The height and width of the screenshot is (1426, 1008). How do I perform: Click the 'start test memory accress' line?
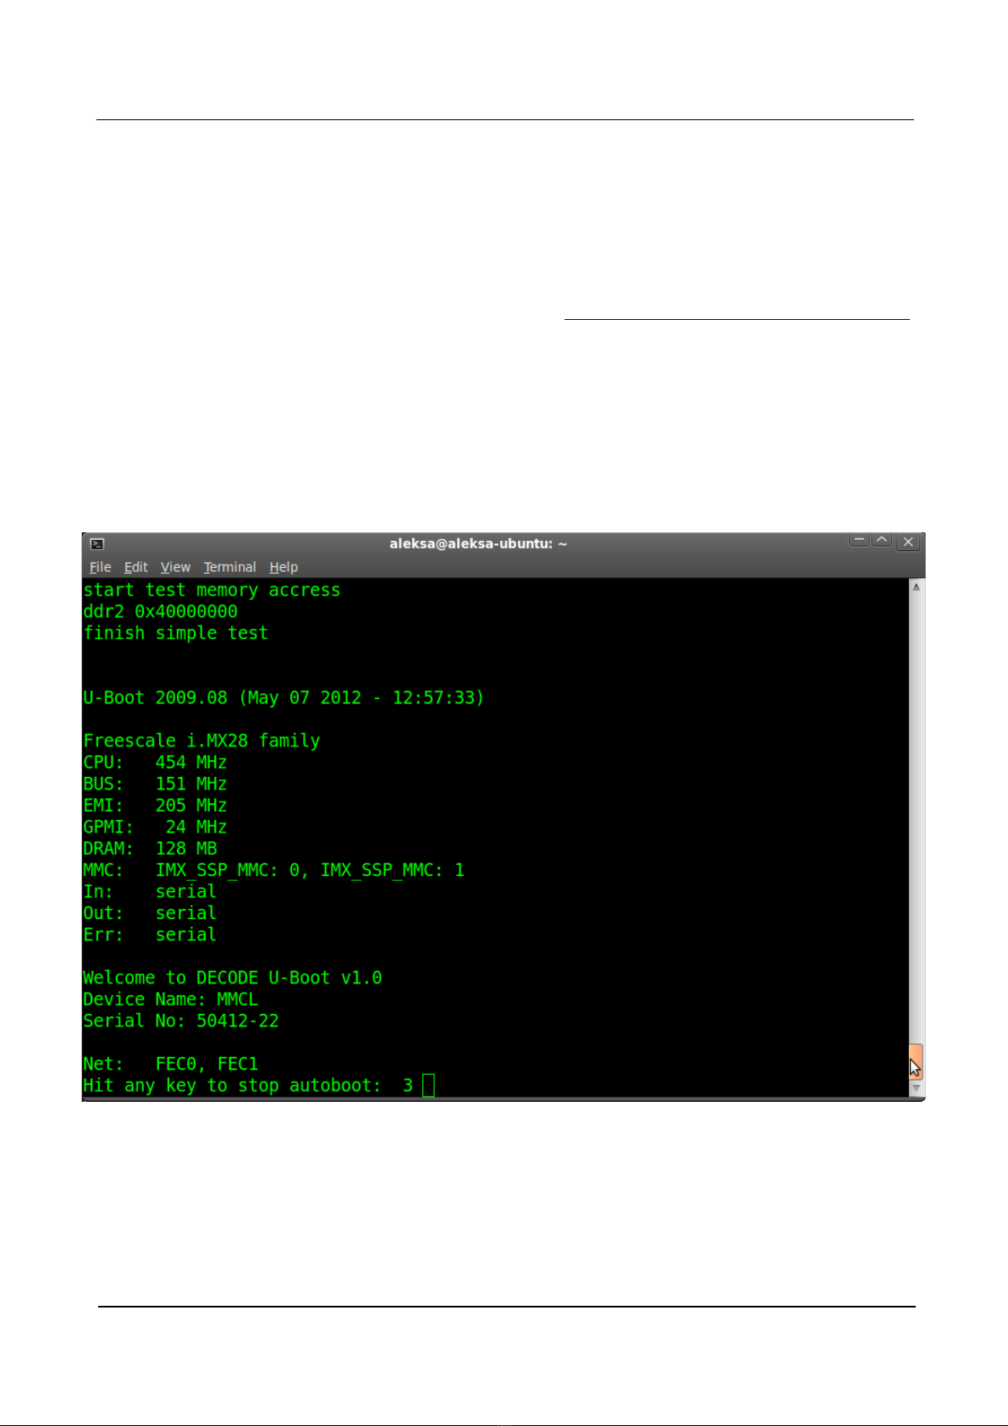tap(212, 591)
